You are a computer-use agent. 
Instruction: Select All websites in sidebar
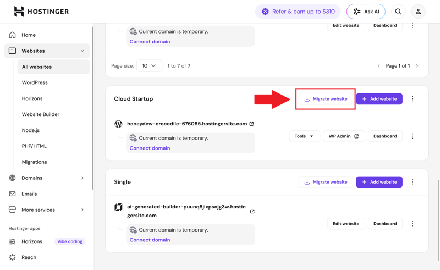pos(53,67)
